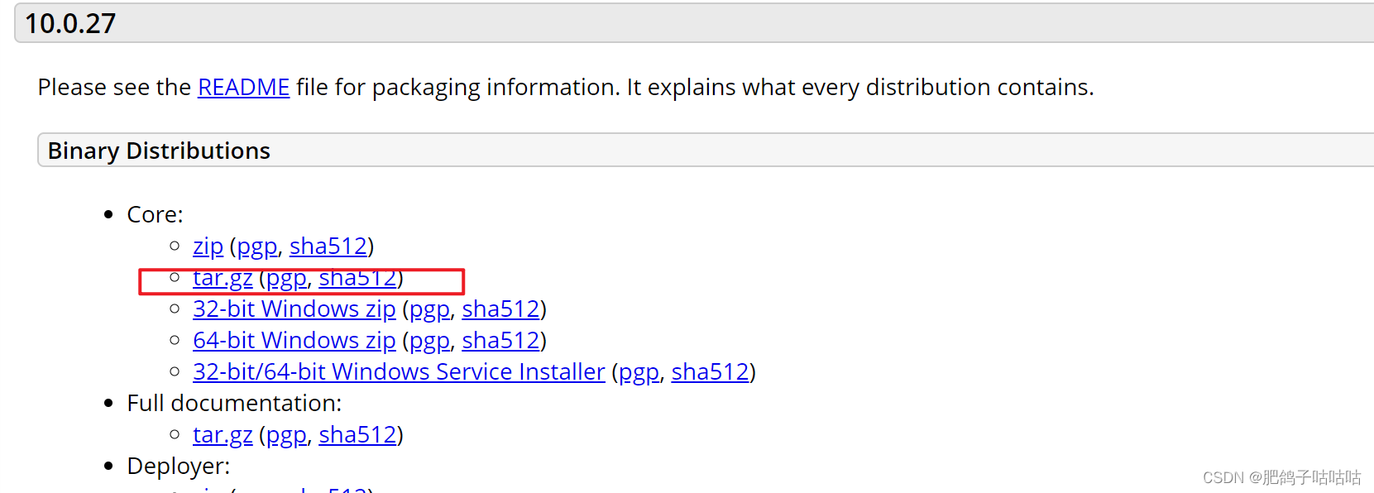The image size is (1374, 493).
Task: Open pgp signature for Core tar.gz
Action: click(x=286, y=278)
